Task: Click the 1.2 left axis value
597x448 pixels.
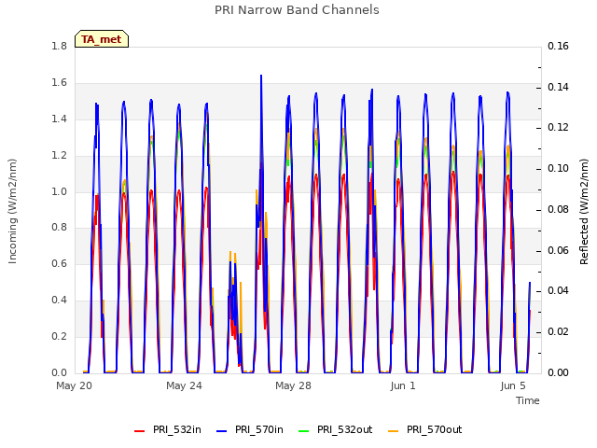Action: [59, 156]
